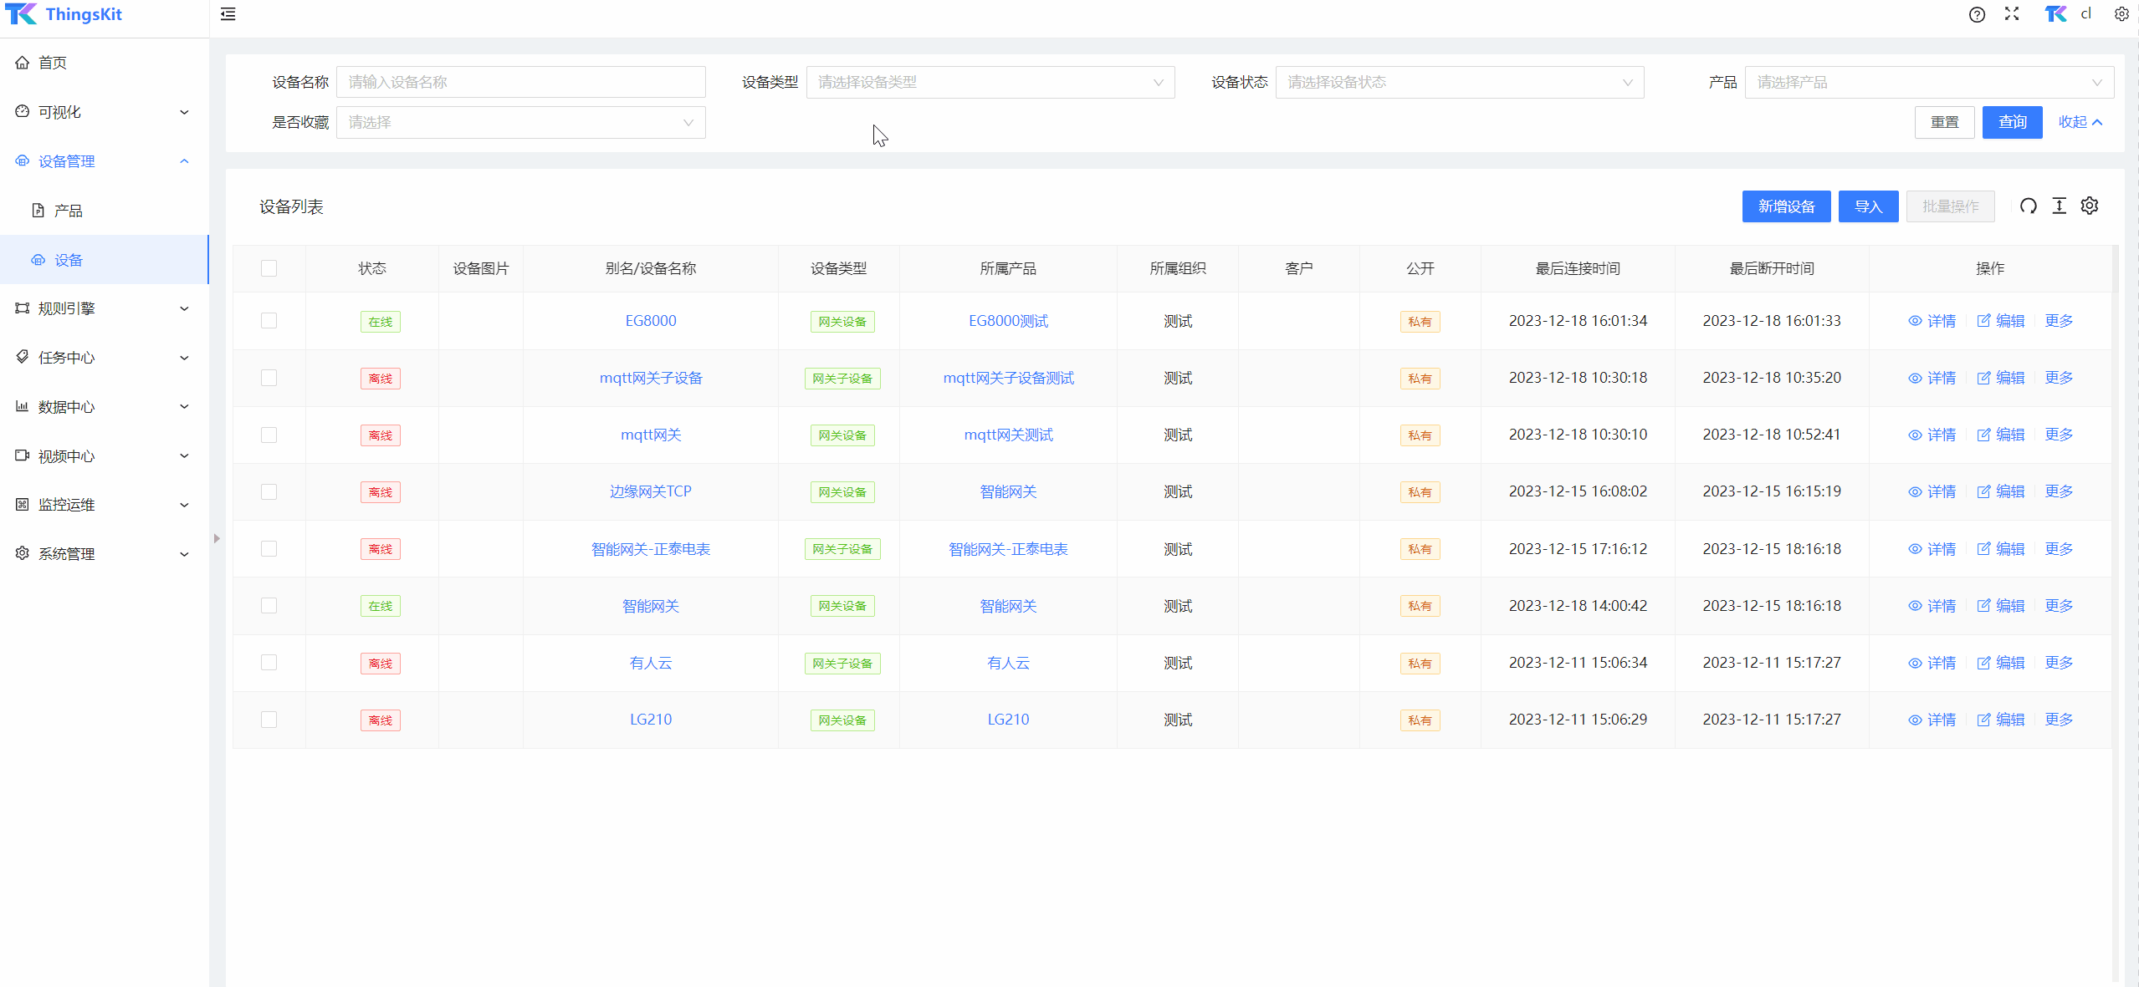The image size is (2139, 987).
Task: Collapse the sidebar menu hamburger icon
Action: (x=228, y=14)
